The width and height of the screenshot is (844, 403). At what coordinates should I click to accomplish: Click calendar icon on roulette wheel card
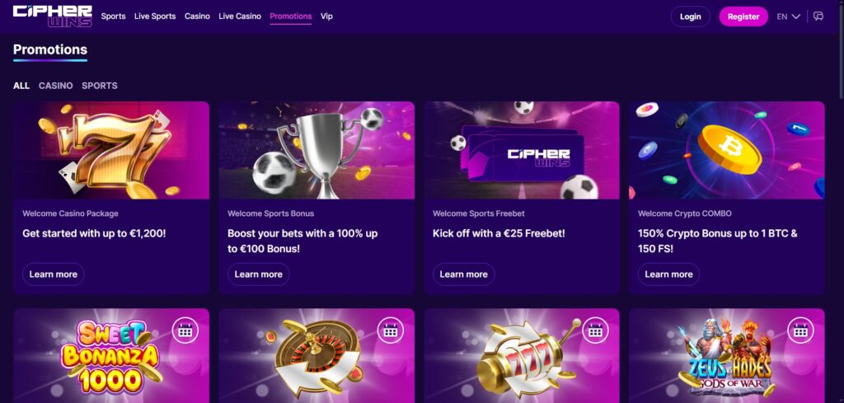pos(390,330)
